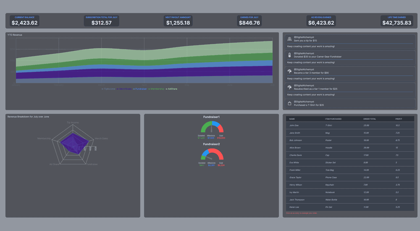Toggle the MerchSales series in the chart legend
The height and width of the screenshot is (231, 420).
point(124,89)
